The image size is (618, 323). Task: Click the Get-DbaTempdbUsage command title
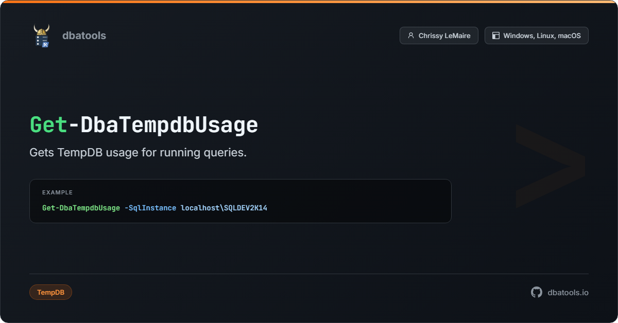(x=144, y=125)
